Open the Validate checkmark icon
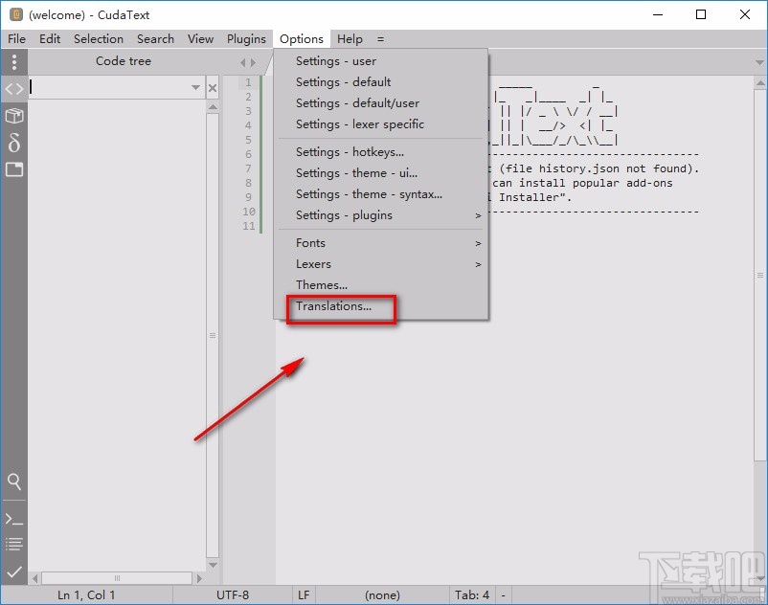The width and height of the screenshot is (768, 605). click(x=14, y=571)
